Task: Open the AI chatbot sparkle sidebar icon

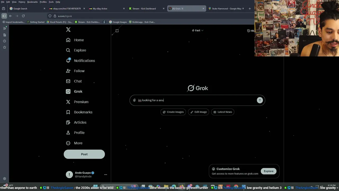Action: coord(5,28)
